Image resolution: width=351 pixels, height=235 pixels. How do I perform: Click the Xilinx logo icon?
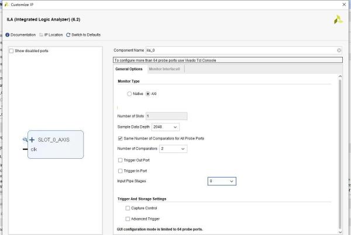(338, 19)
